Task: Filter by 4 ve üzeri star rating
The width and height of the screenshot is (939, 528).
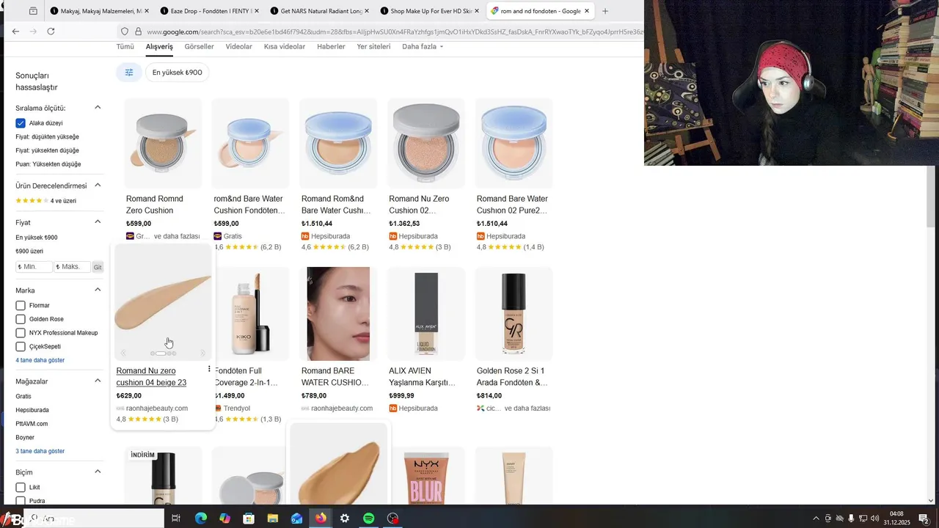Action: pyautogui.click(x=45, y=201)
